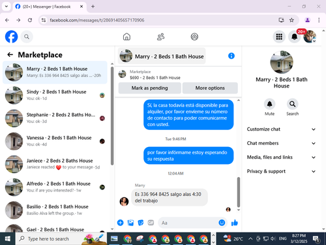
Task: Click the Mark as pending button
Action: click(150, 88)
